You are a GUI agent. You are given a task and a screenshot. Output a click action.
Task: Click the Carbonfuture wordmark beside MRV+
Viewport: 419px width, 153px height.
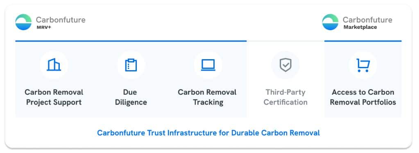coord(61,20)
